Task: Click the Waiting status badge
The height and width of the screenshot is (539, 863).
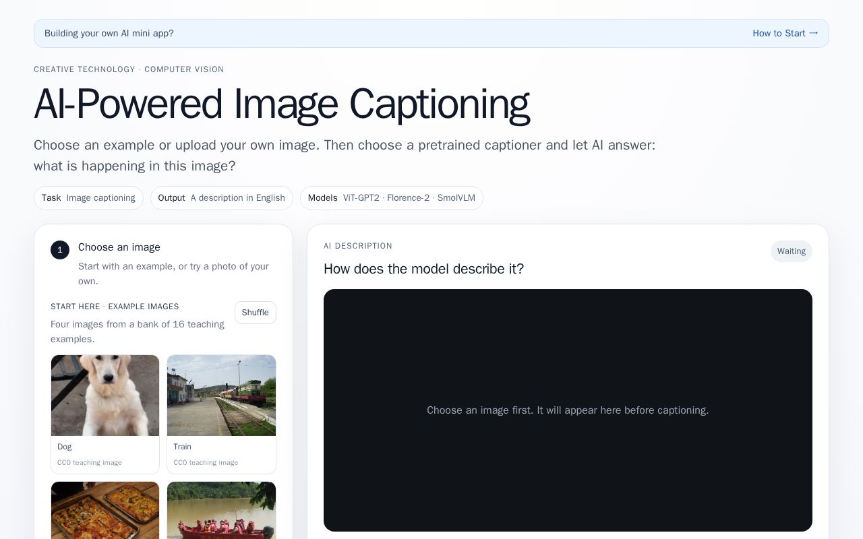Action: pos(792,251)
